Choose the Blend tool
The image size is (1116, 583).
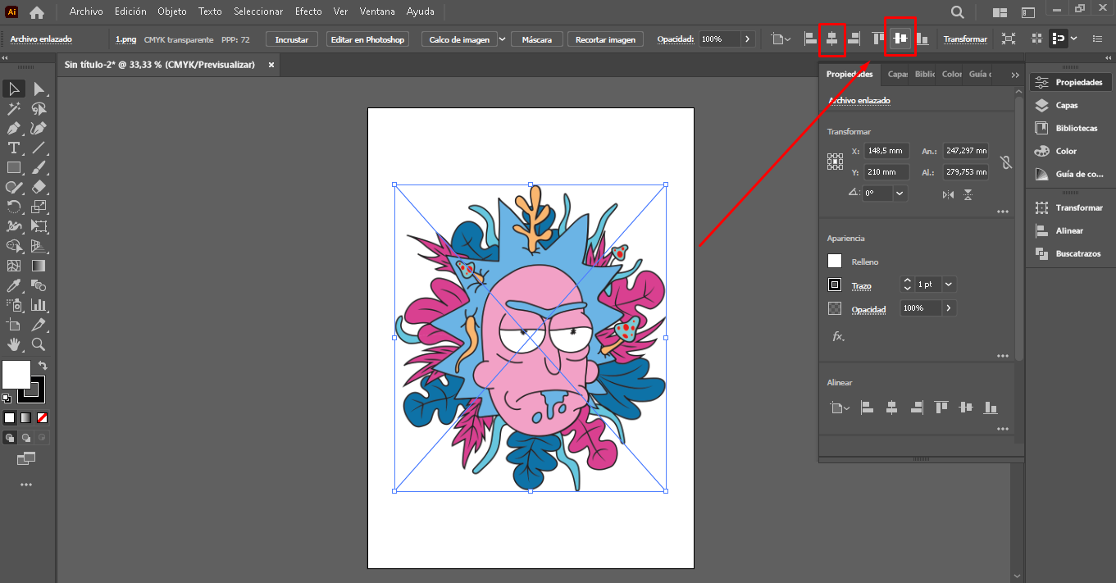39,285
